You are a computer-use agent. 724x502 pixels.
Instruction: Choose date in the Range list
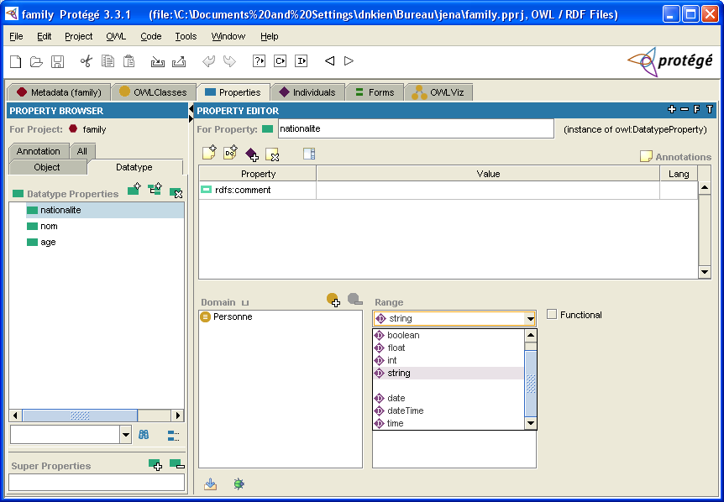[449, 398]
